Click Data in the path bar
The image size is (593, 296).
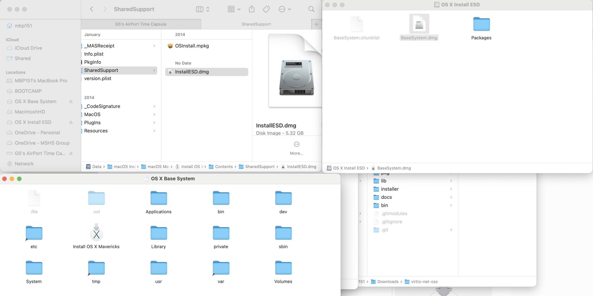tap(94, 167)
